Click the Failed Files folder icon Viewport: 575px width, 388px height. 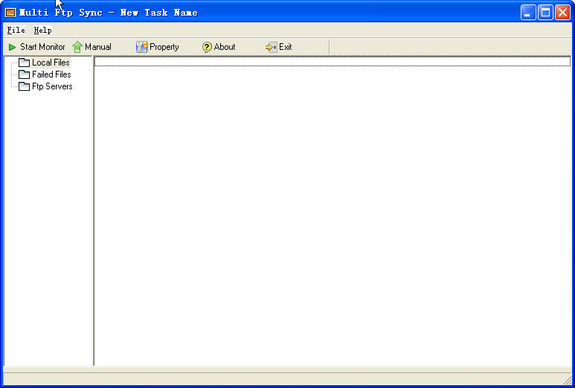(x=25, y=74)
